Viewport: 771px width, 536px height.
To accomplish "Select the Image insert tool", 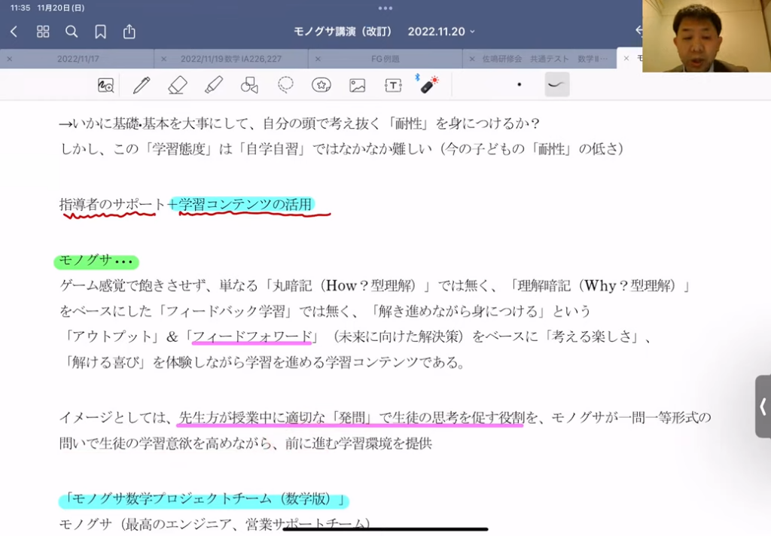I will tap(357, 85).
